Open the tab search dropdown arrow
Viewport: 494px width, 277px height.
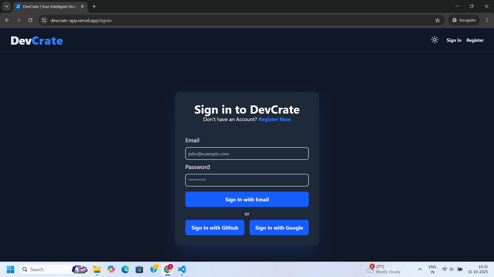[x=7, y=6]
